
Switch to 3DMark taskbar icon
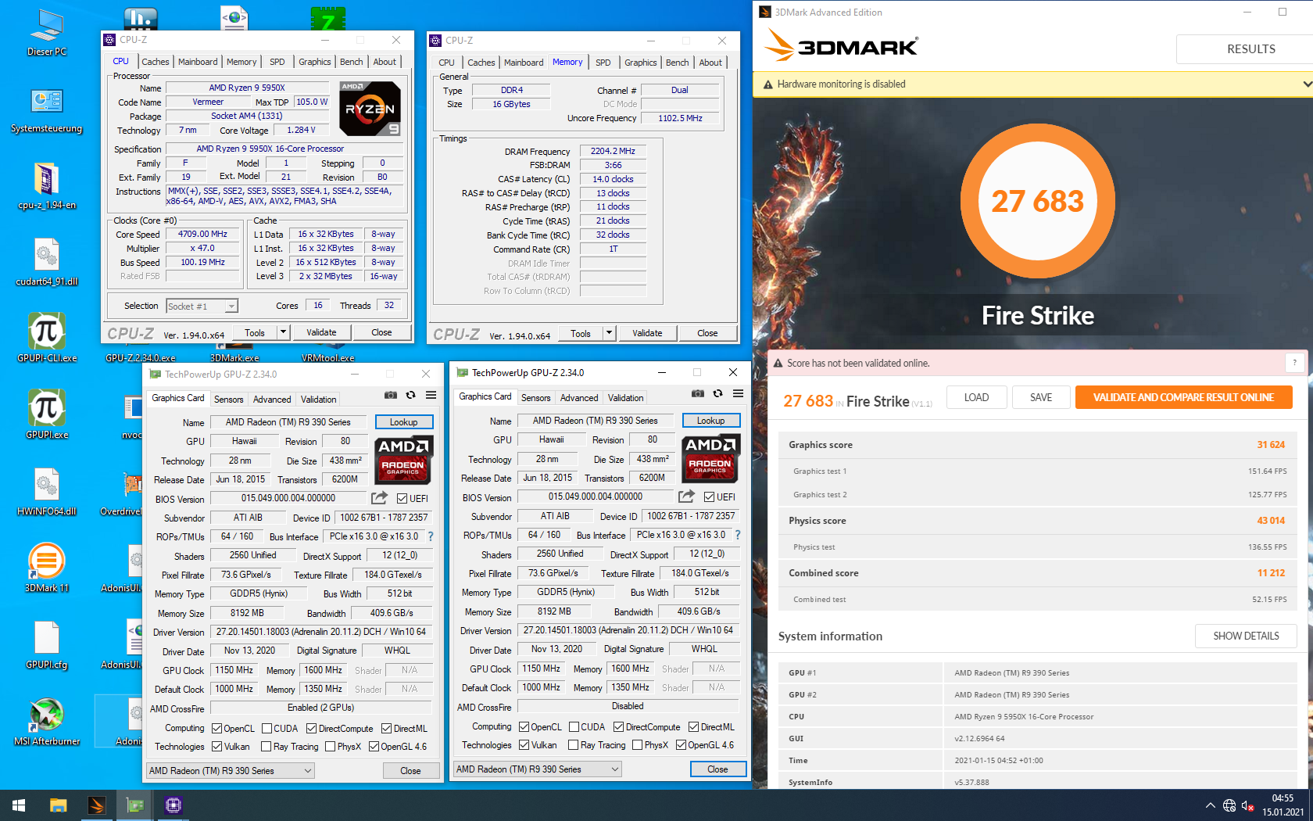click(97, 805)
